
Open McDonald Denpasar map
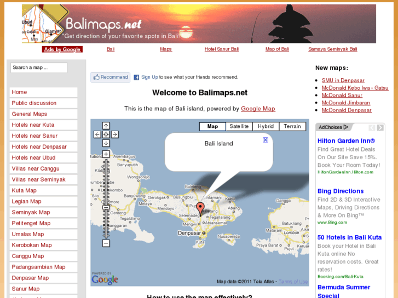click(x=347, y=110)
